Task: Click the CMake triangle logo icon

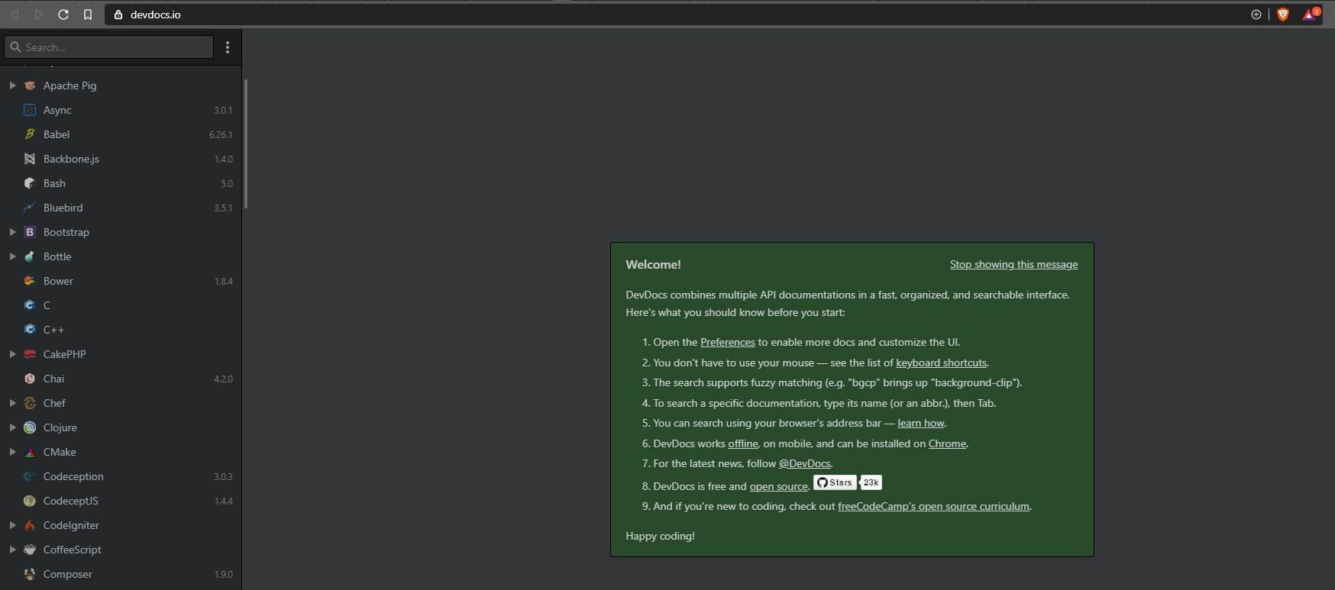Action: click(x=30, y=452)
